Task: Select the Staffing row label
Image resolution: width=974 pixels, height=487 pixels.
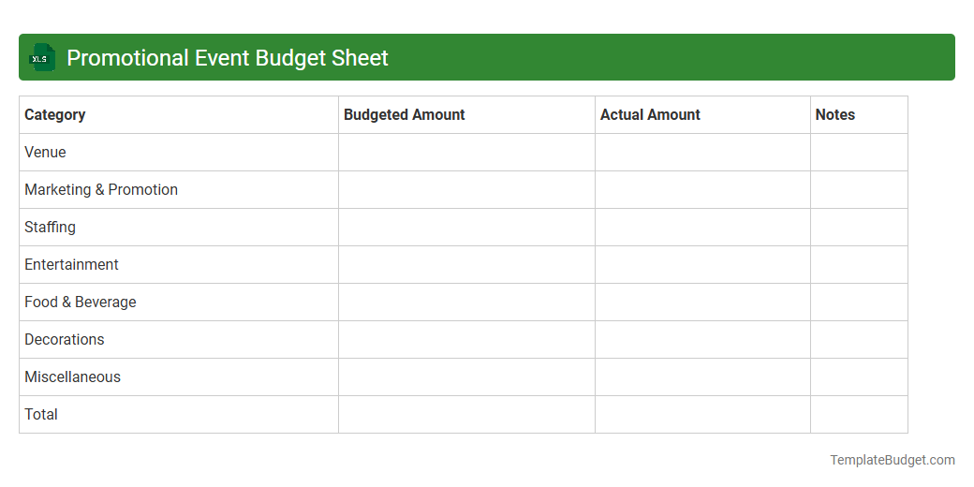Action: 51,228
